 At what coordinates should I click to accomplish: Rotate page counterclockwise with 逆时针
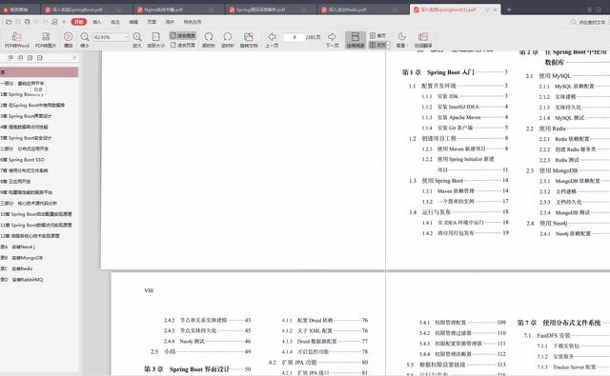click(228, 40)
